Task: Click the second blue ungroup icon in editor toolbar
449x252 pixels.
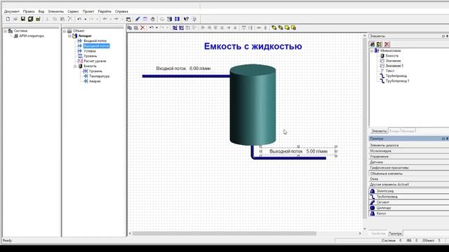Action: coord(181,28)
